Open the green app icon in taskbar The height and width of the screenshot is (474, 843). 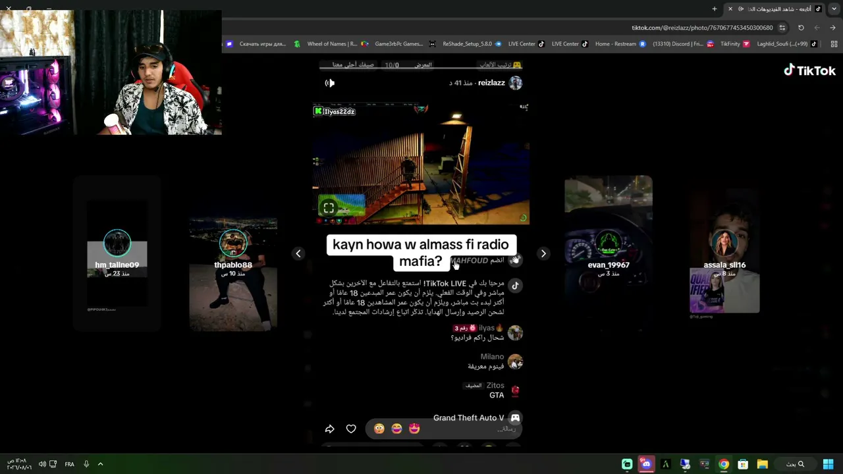(x=627, y=464)
